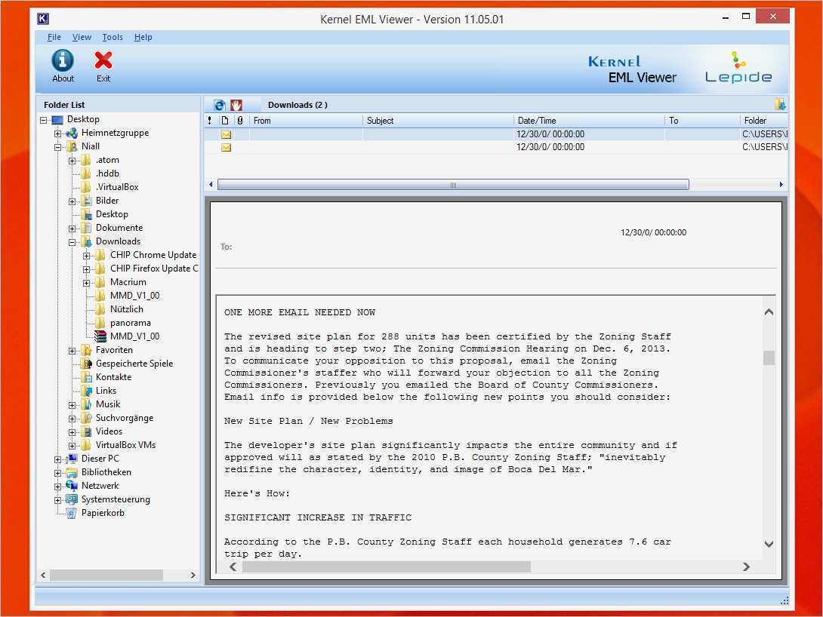Click the message body scroll right arrow
Image resolution: width=823 pixels, height=617 pixels.
tap(746, 566)
